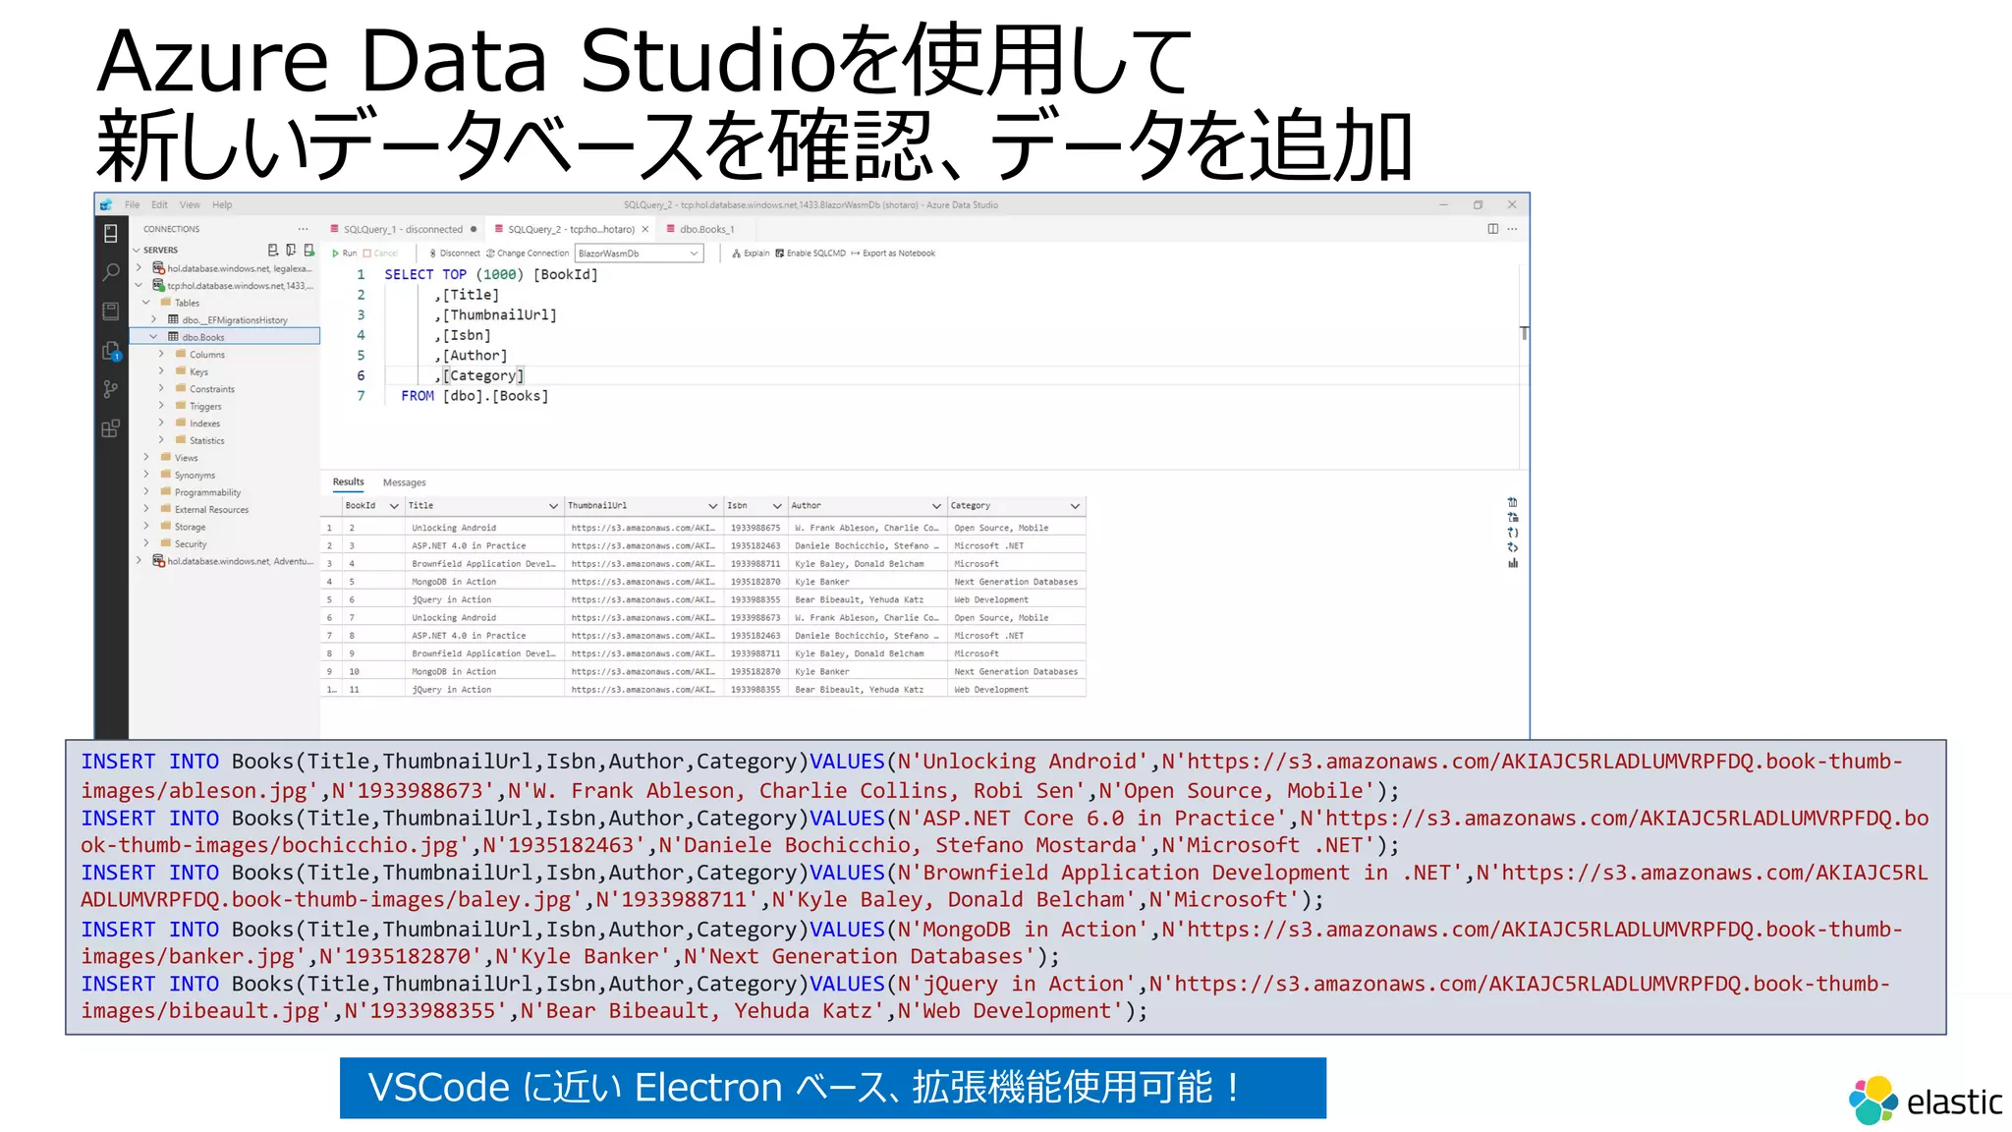Click the Explain button
This screenshot has height=1132, width=2012.
coord(751,254)
